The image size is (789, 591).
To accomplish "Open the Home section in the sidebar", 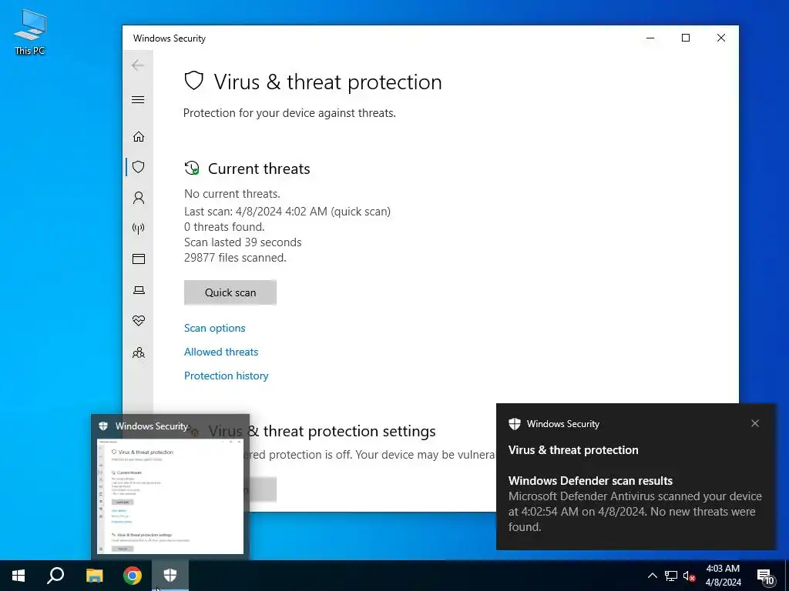I will [139, 137].
